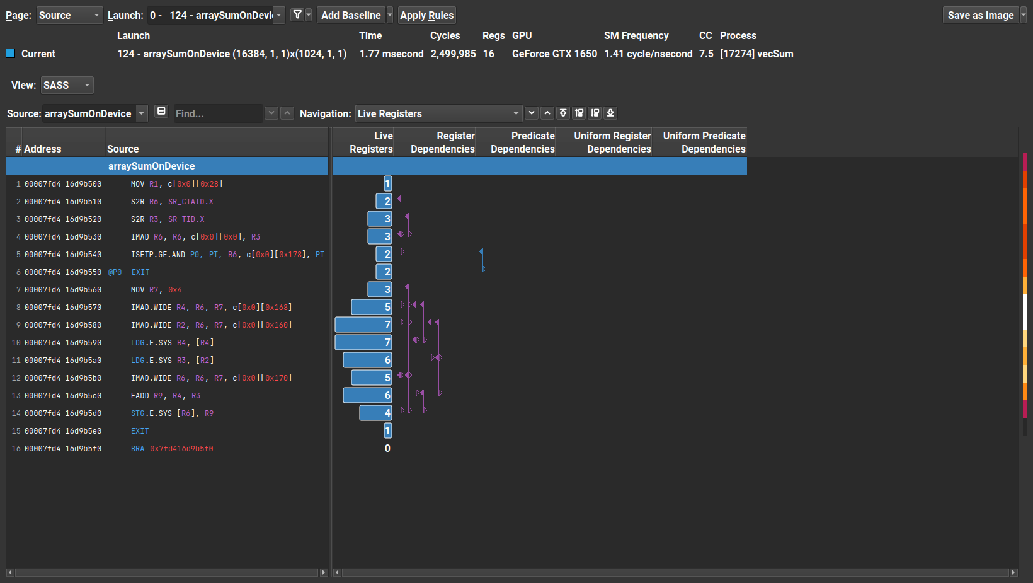The image size is (1033, 583).
Task: Jump to next higher value icon
Action: tap(579, 113)
